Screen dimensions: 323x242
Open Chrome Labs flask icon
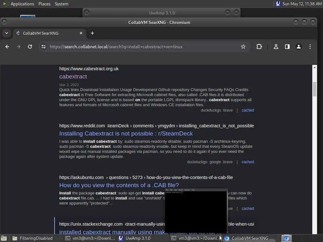click(x=276, y=47)
